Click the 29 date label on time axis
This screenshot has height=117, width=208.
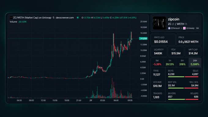(x=91, y=101)
